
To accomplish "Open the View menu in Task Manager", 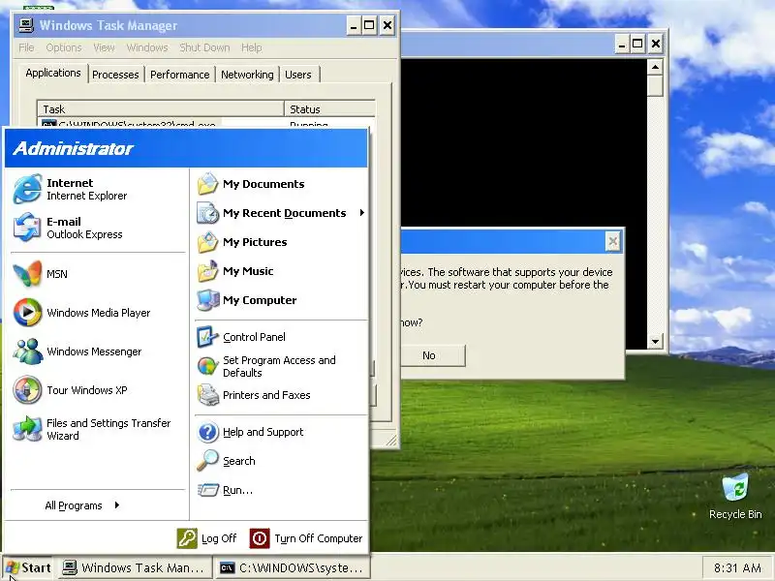I will click(104, 47).
